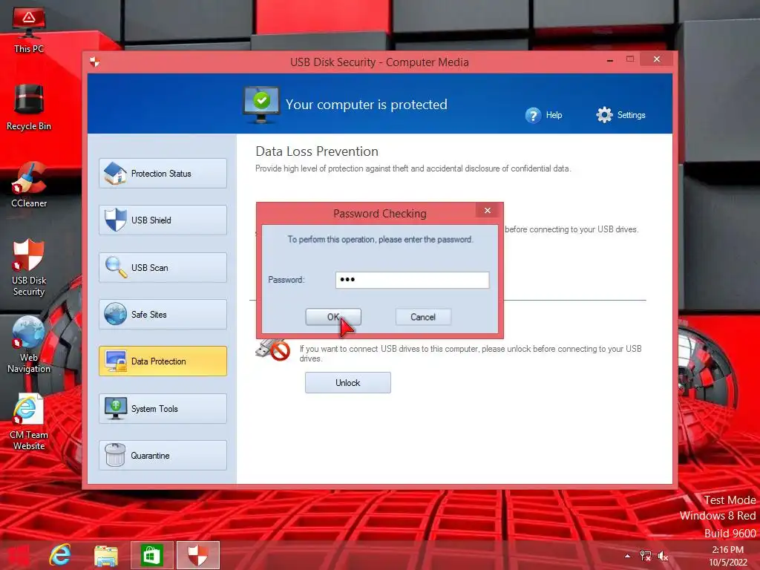Click the network tray icon
This screenshot has width=760, height=570.
point(645,556)
